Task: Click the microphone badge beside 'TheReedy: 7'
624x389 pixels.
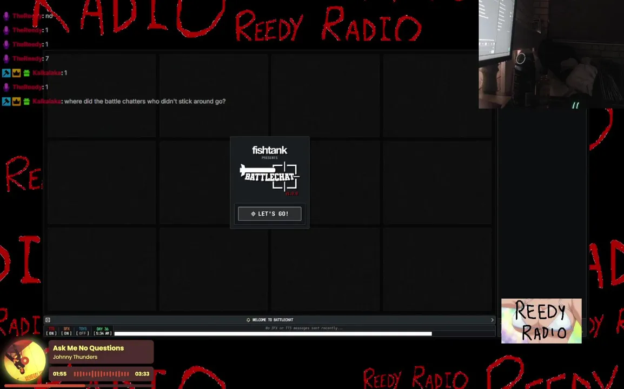Action: 6,58
